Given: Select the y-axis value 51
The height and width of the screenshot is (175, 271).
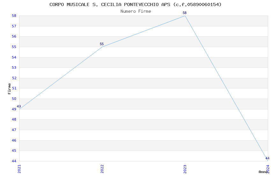Looking at the screenshot, I should click(14, 88).
